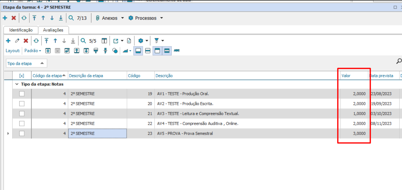This screenshot has width=402, height=190.
Task: Sort by the Código column header
Action: (140, 76)
